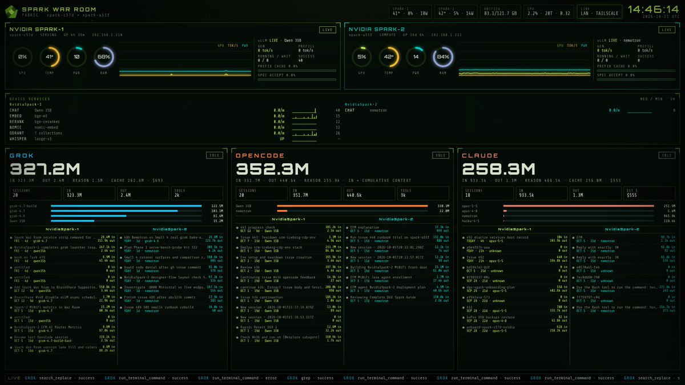Click the grok-4.7-build usage bar
Image resolution: width=685 pixels, height=385 pixels.
pyautogui.click(x=126, y=206)
